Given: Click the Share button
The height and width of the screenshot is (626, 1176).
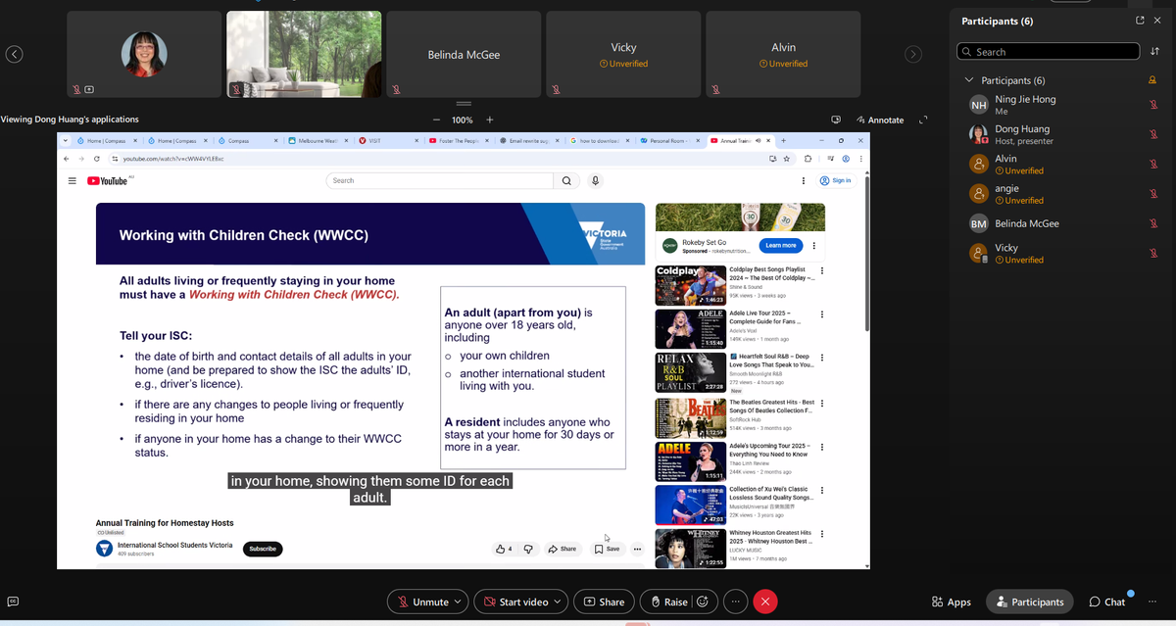Looking at the screenshot, I should (604, 602).
